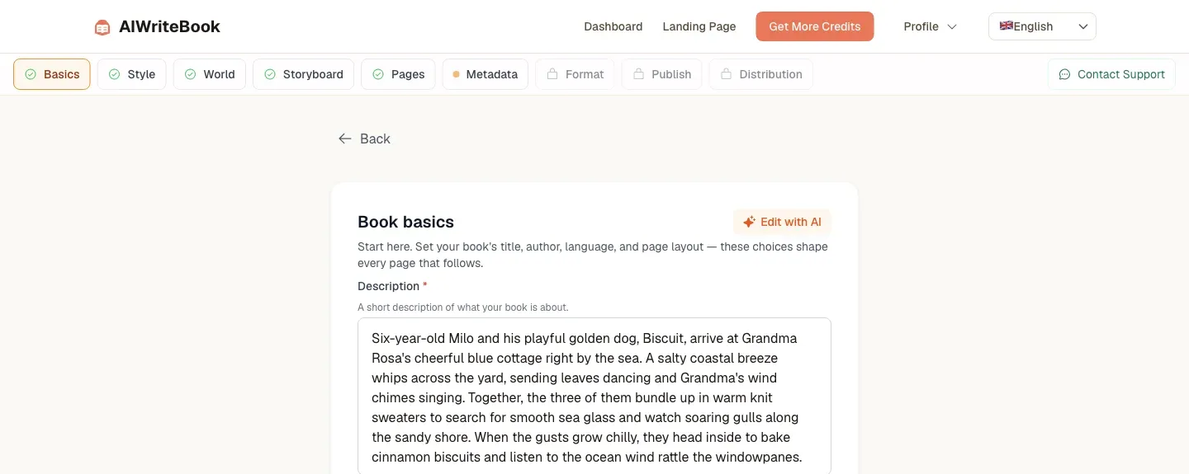This screenshot has width=1189, height=474.
Task: Click the UK flag icon in language selector
Action: (x=1006, y=26)
